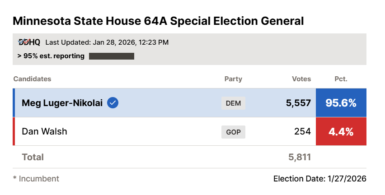This screenshot has width=385, height=195.
Task: Click the Total row label
Action: coord(33,157)
